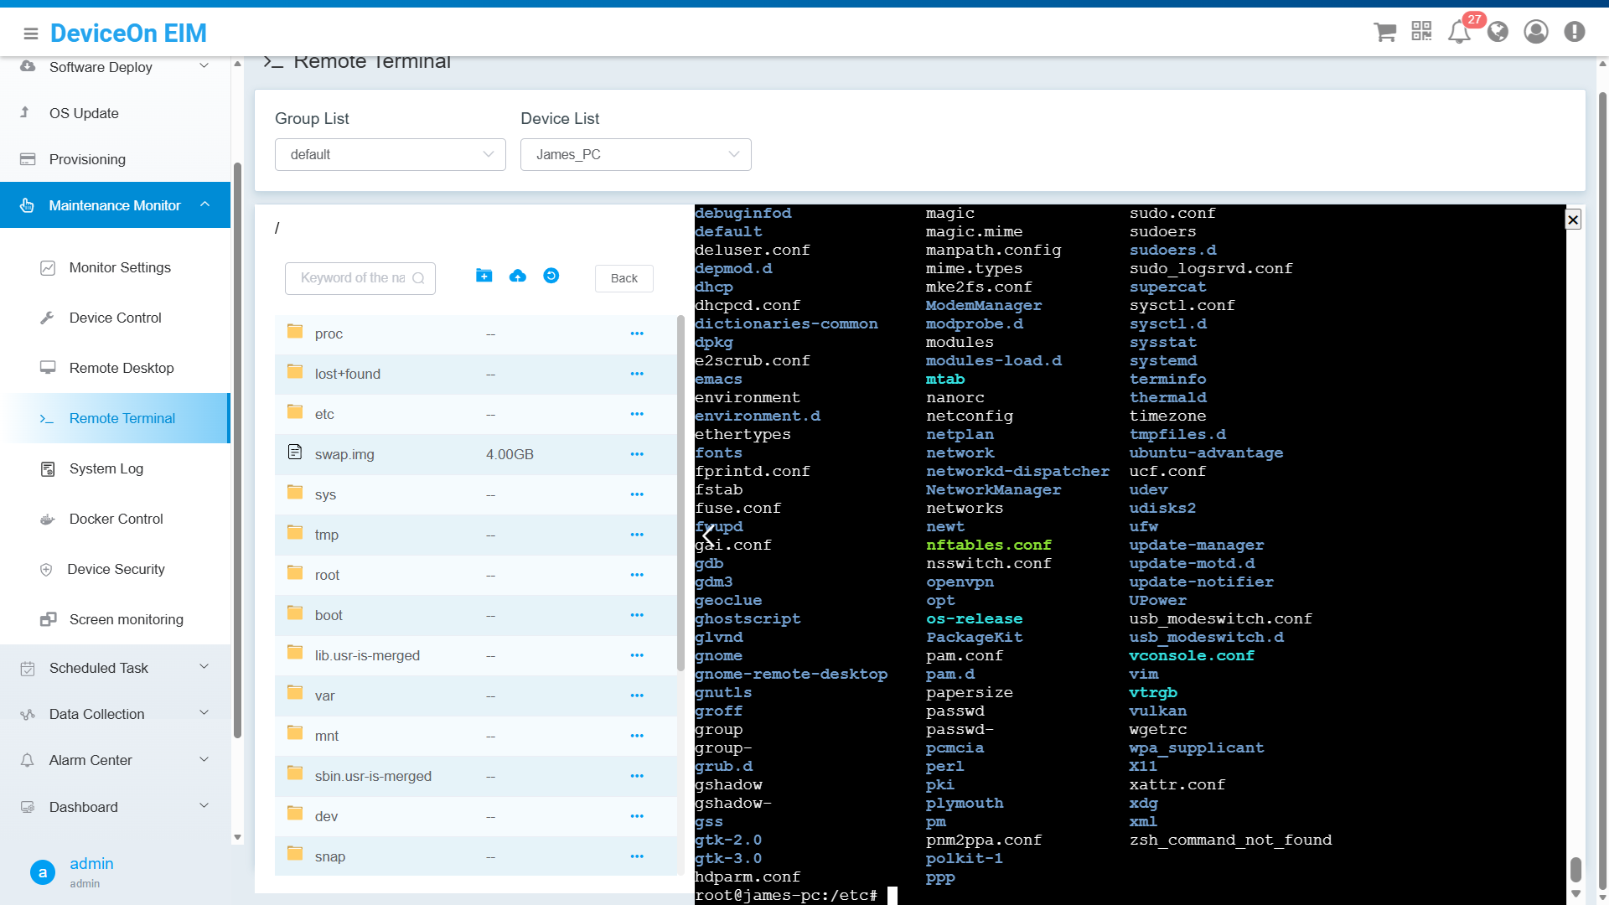Click the QR code icon in the header

coord(1421,31)
